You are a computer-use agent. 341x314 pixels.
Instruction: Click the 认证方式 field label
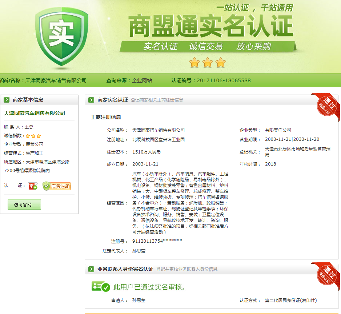click(250, 301)
